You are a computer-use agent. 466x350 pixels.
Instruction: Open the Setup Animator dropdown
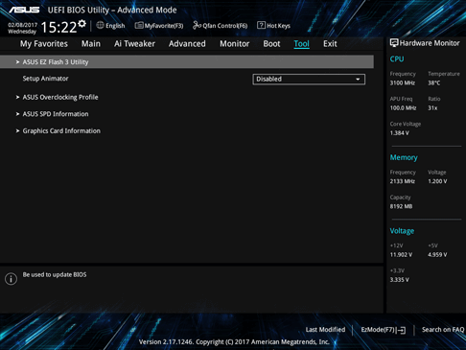(x=309, y=79)
